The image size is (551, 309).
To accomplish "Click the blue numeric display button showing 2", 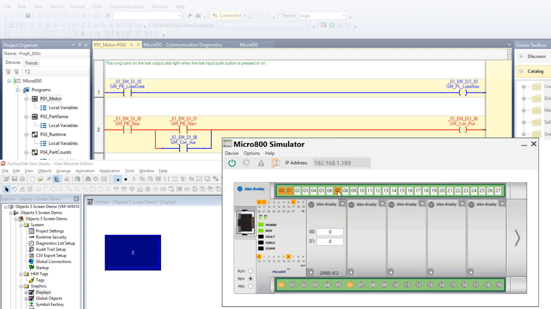I will pos(133,253).
